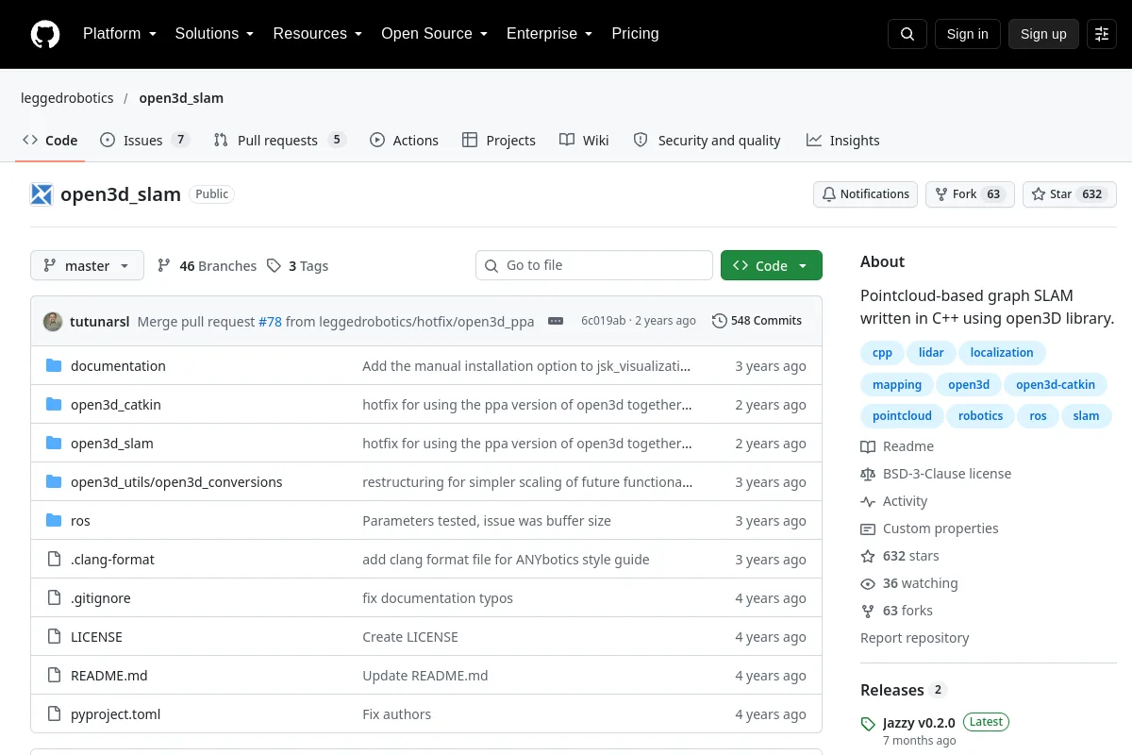
Task: Click the LICENSE file icon
Action: point(54,637)
